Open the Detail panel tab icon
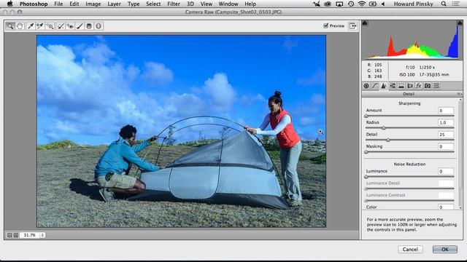The width and height of the screenshot is (467, 262). pos(384,86)
